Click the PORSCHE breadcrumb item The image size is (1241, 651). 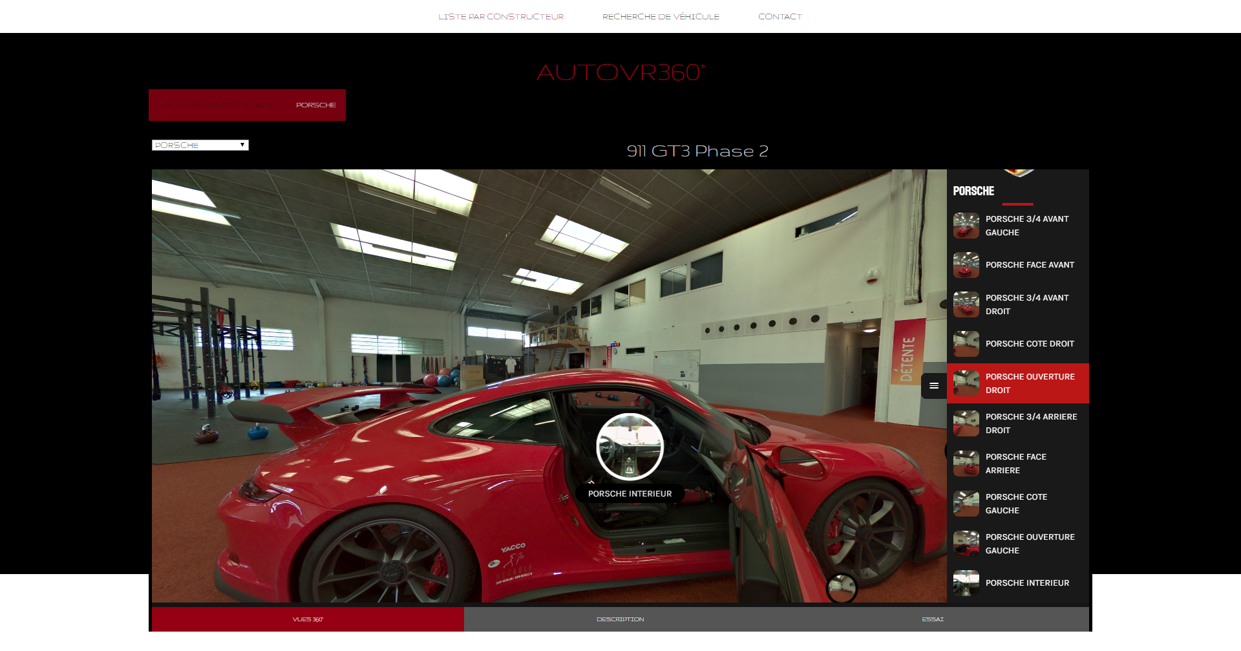[316, 105]
